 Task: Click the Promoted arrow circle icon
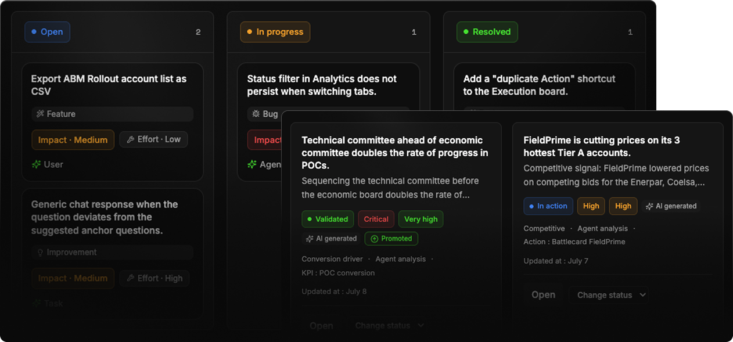tap(374, 239)
